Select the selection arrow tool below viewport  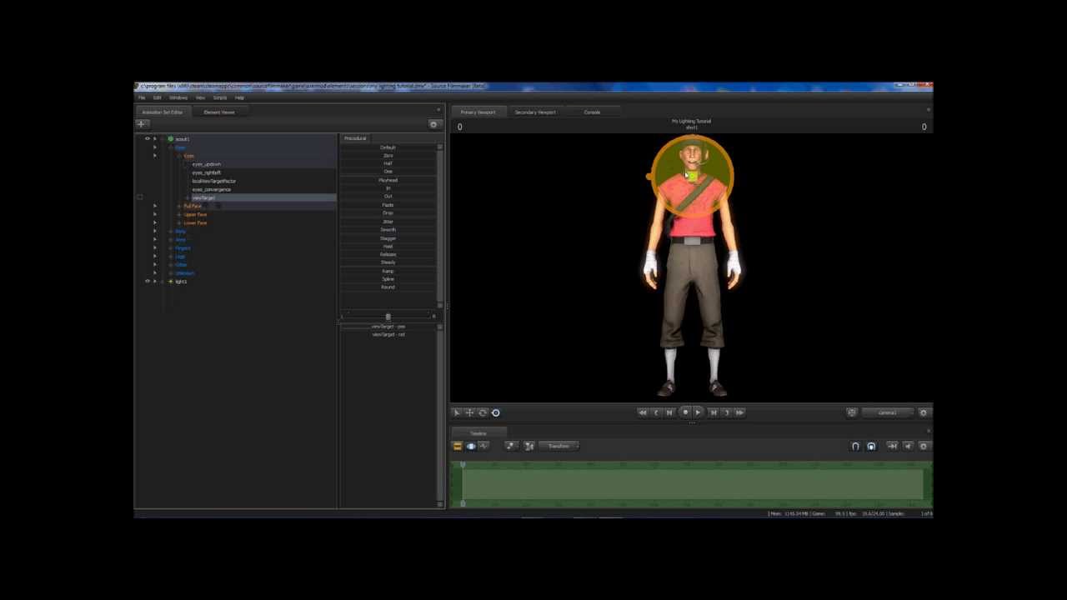pos(457,412)
